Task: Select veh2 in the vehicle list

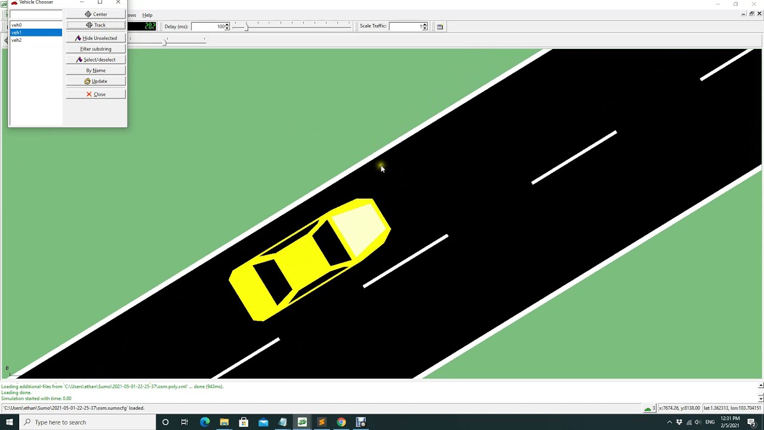Action: point(36,40)
